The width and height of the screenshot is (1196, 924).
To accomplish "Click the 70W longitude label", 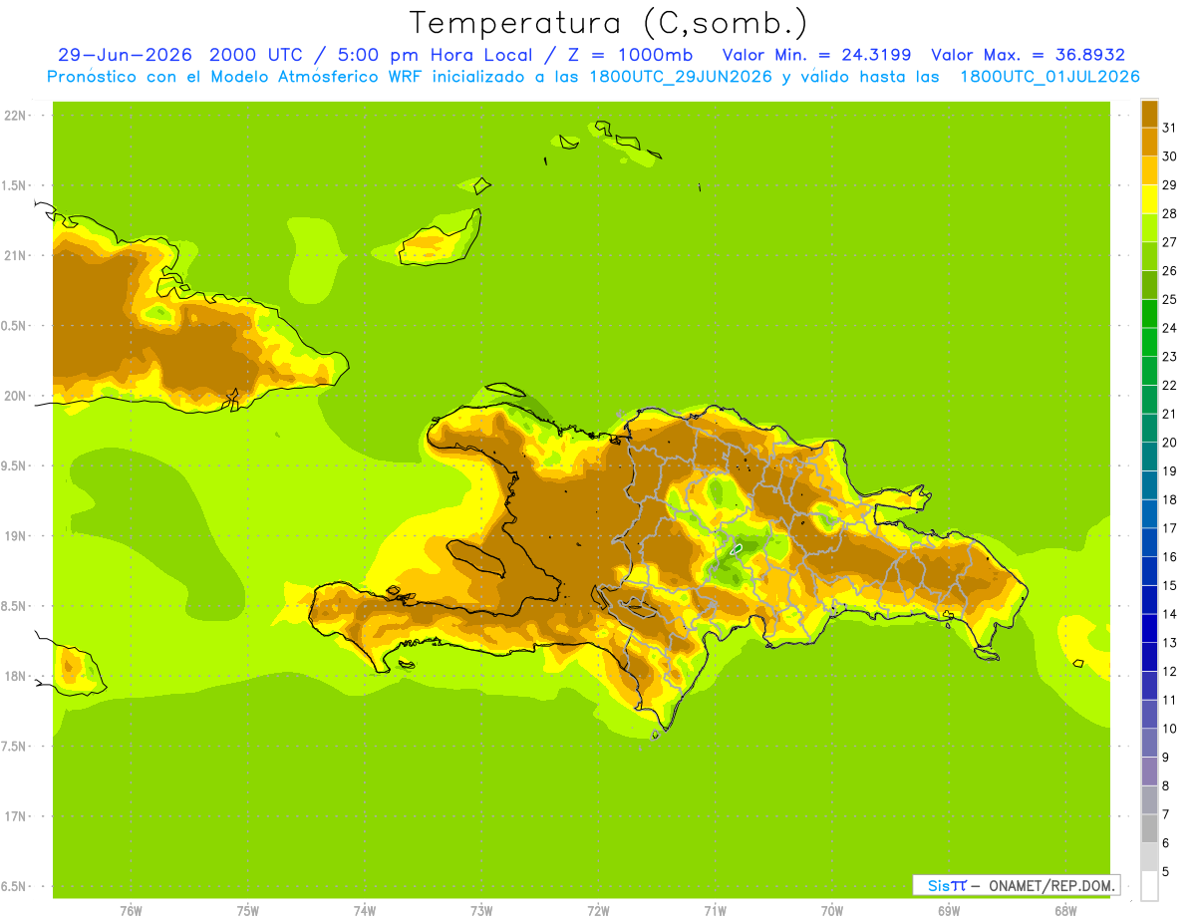I will point(832,910).
